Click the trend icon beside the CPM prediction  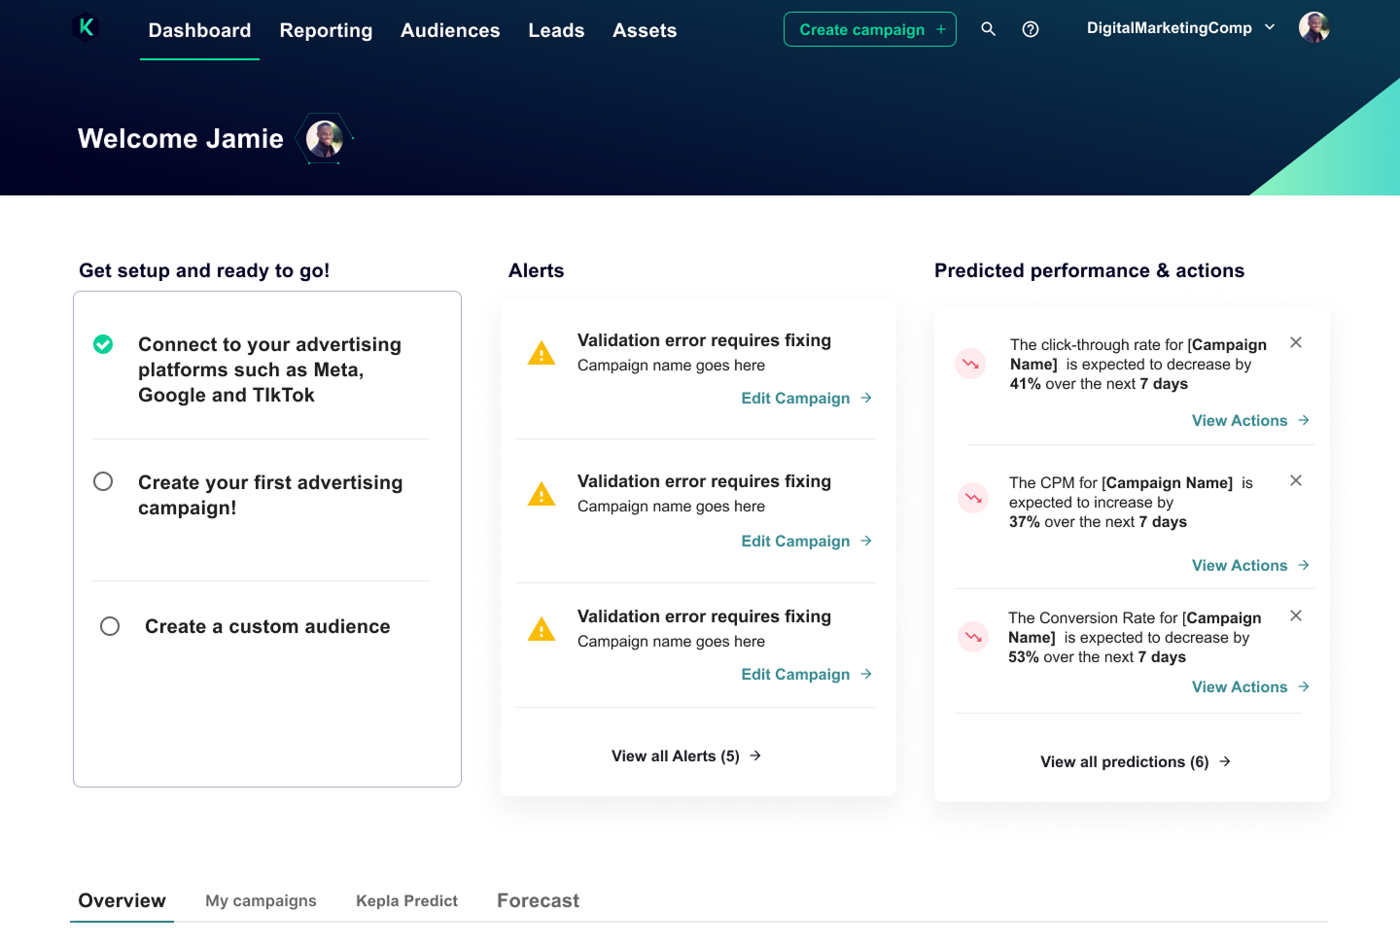973,498
